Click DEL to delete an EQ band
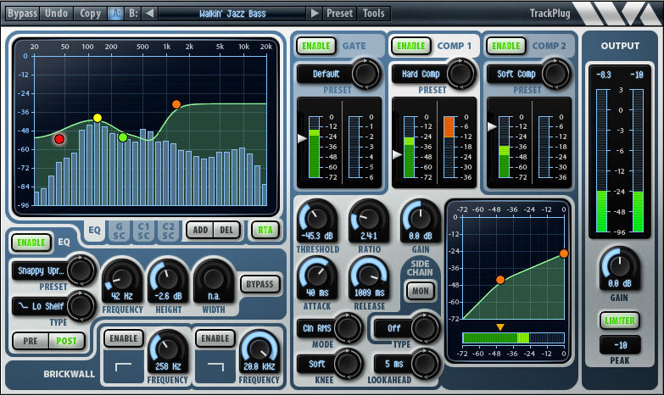 coord(226,230)
